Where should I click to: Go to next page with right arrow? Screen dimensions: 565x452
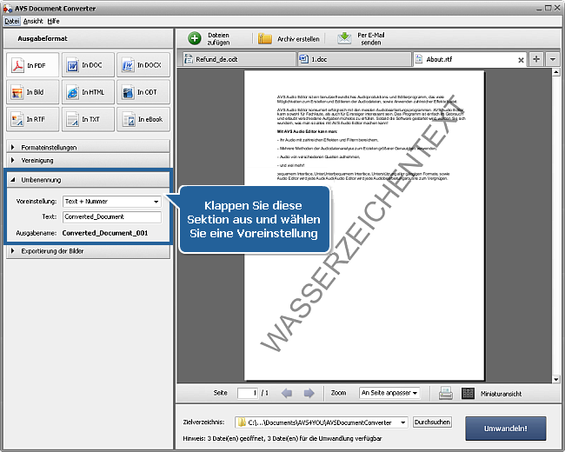pyautogui.click(x=309, y=393)
